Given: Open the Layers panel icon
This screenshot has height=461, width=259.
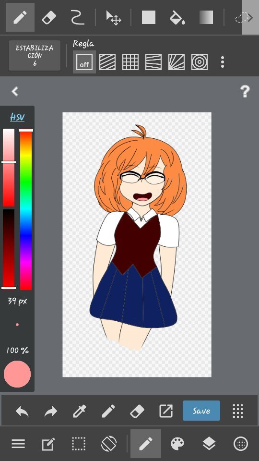Looking at the screenshot, I should tap(209, 443).
